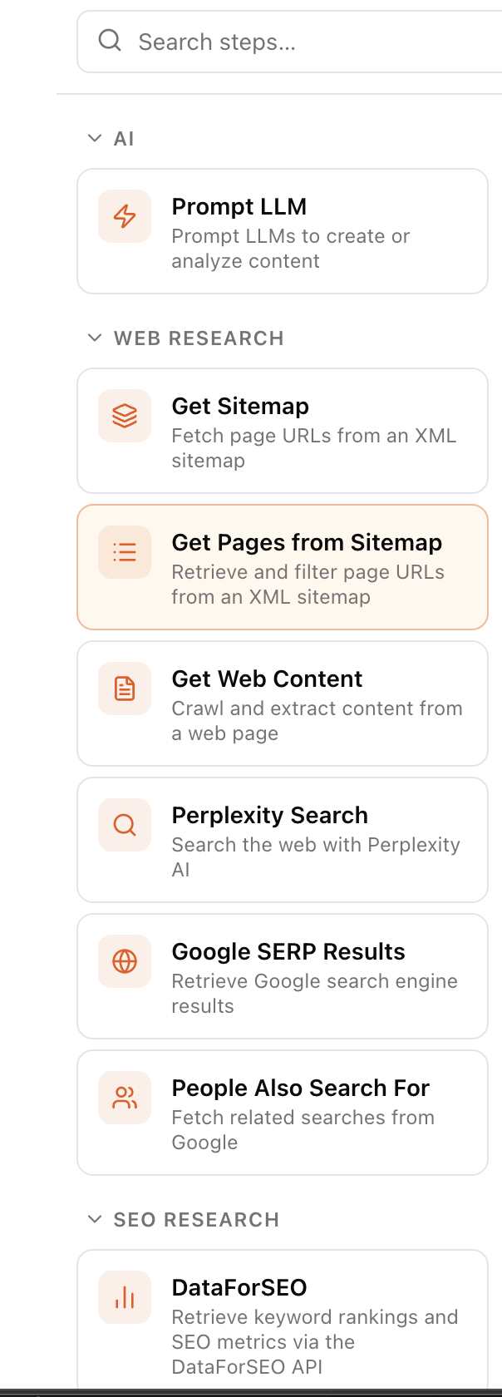502x1397 pixels.
Task: Select the Get Web Content step title
Action: [x=267, y=679]
